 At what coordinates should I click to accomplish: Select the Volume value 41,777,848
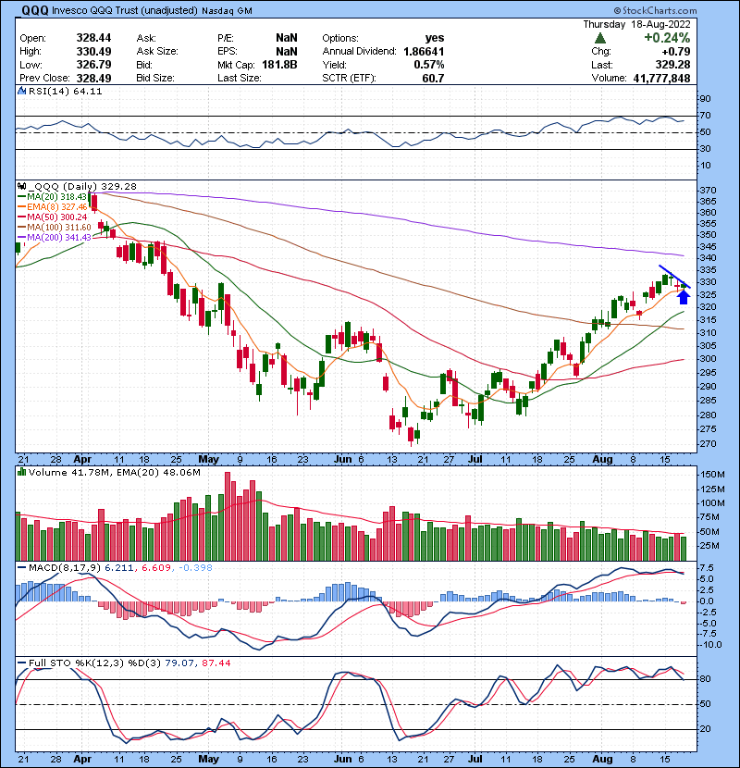[661, 78]
